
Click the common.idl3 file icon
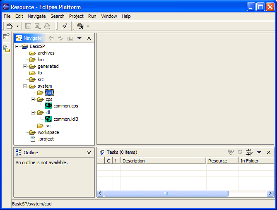(49, 119)
